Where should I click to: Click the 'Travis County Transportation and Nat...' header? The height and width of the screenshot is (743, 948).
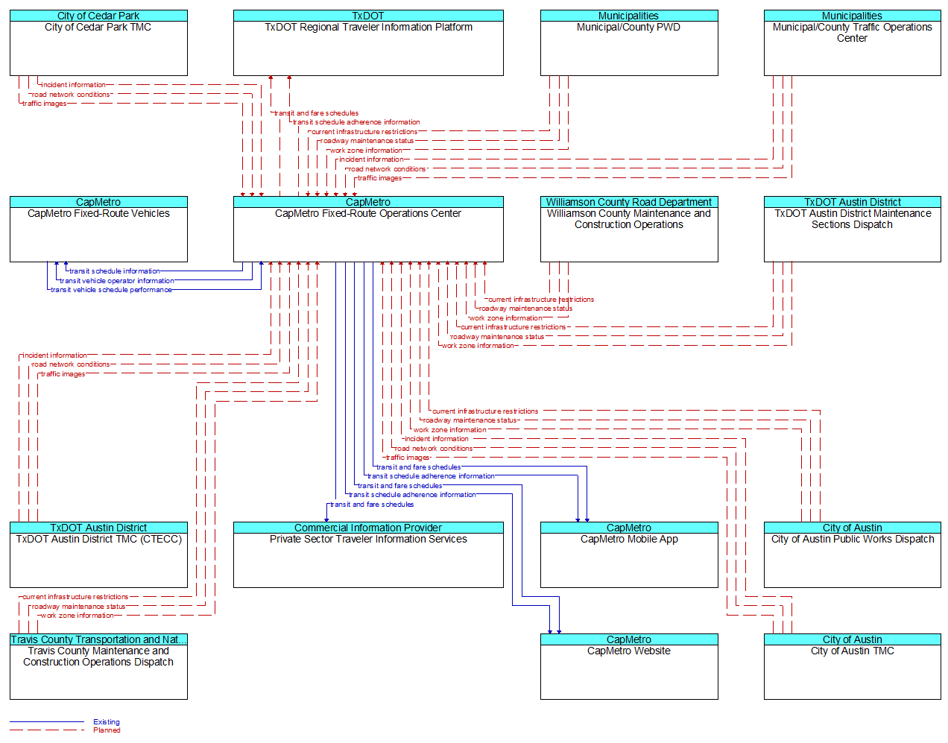[x=98, y=639]
